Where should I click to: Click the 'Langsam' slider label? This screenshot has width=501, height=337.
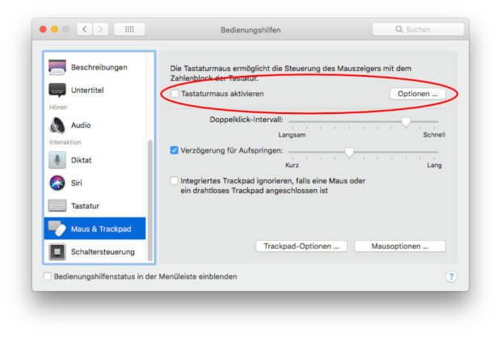coord(292,135)
